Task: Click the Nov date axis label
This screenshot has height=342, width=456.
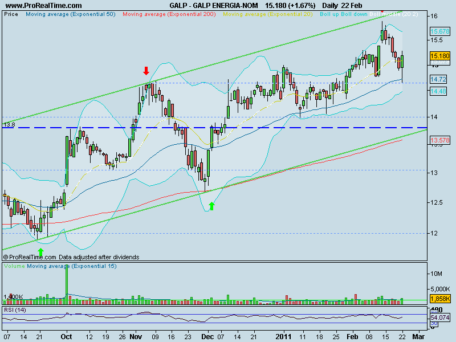Action: tap(136, 336)
